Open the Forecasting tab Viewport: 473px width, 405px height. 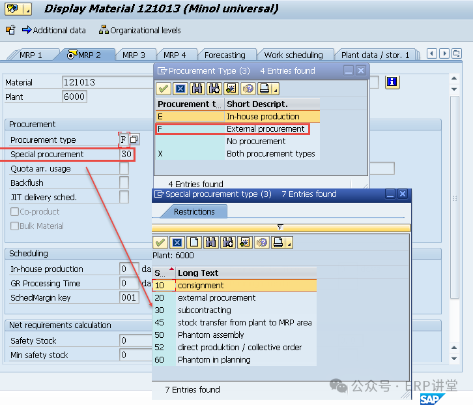[x=225, y=55]
